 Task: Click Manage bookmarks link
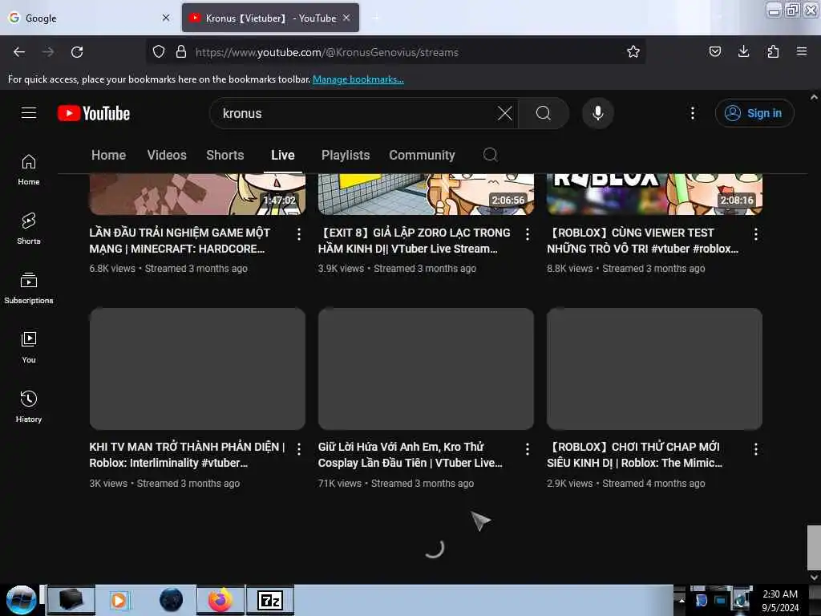tap(358, 79)
